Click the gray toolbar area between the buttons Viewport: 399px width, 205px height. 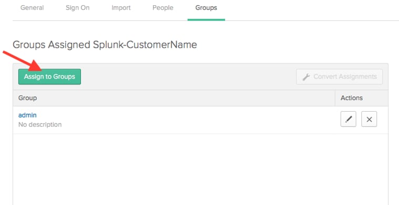188,77
